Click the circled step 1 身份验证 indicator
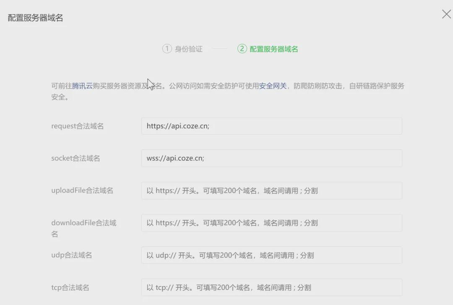This screenshot has width=453, height=305. tap(182, 49)
